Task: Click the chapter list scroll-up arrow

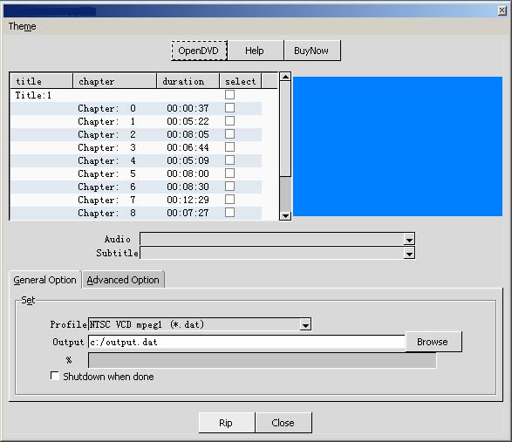Action: point(285,77)
